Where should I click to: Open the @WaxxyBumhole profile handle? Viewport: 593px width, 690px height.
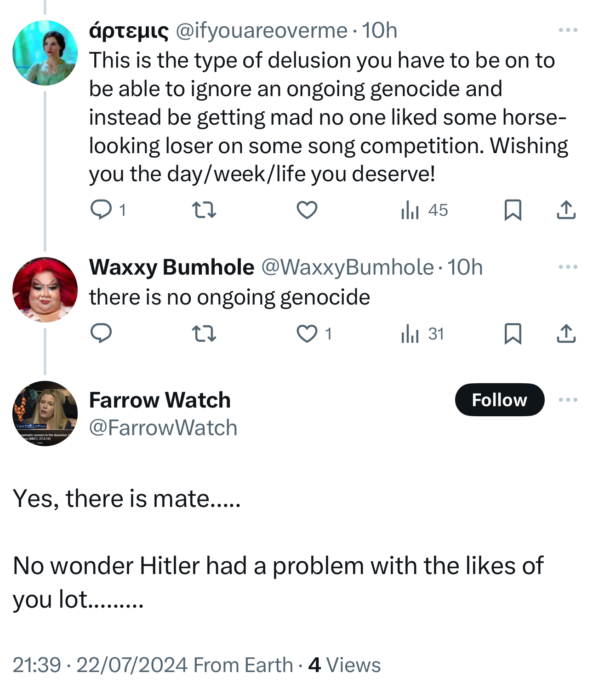347,267
